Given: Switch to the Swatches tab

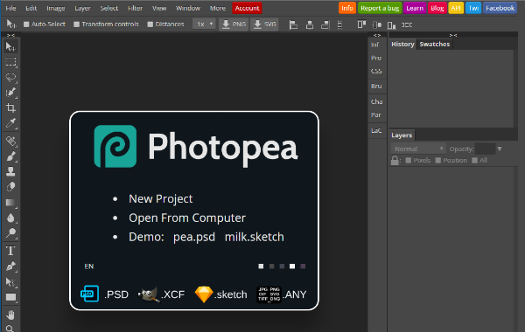Looking at the screenshot, I should pyautogui.click(x=435, y=45).
